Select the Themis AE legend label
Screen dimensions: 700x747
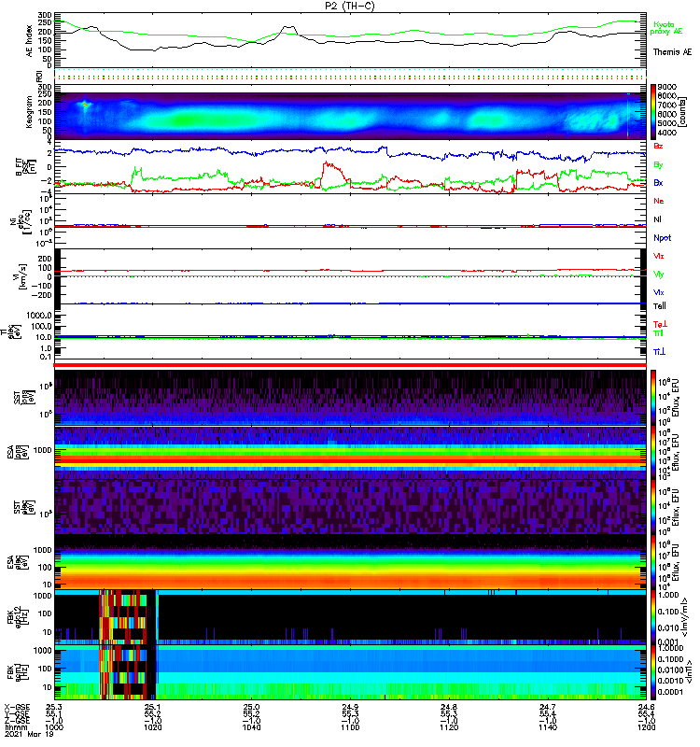[672, 52]
